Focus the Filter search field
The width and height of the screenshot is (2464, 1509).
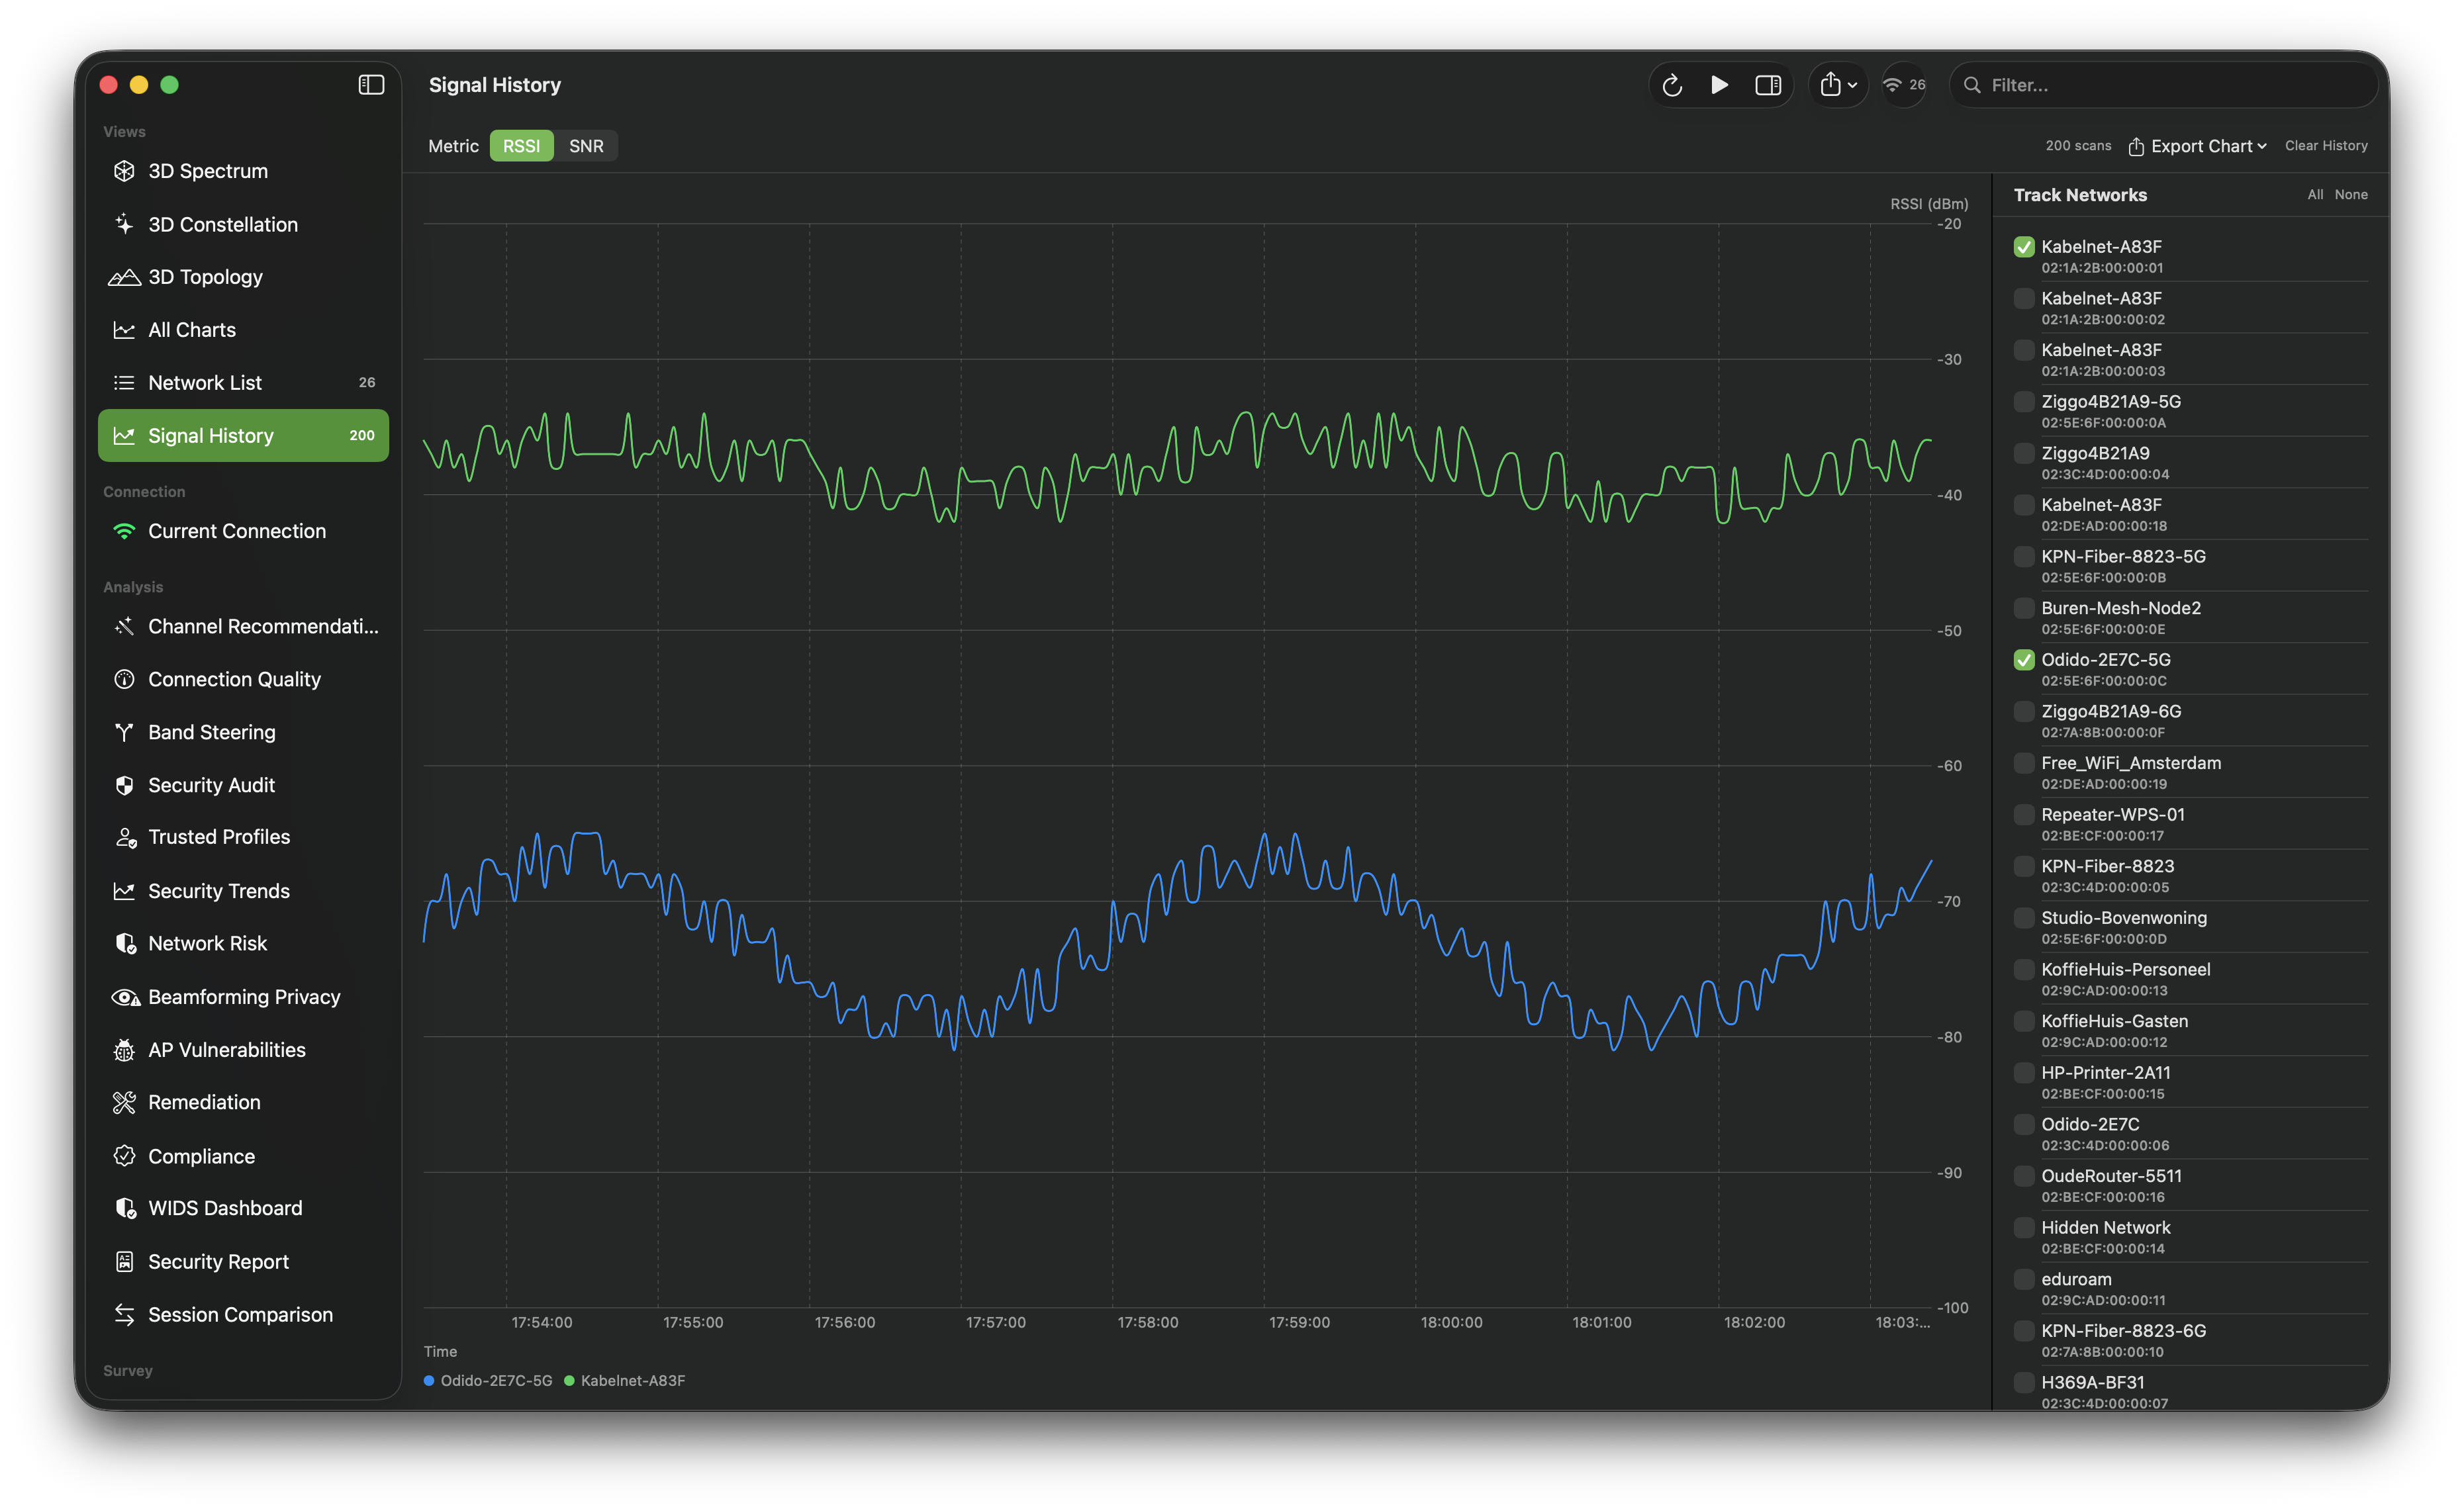pyautogui.click(x=2165, y=85)
